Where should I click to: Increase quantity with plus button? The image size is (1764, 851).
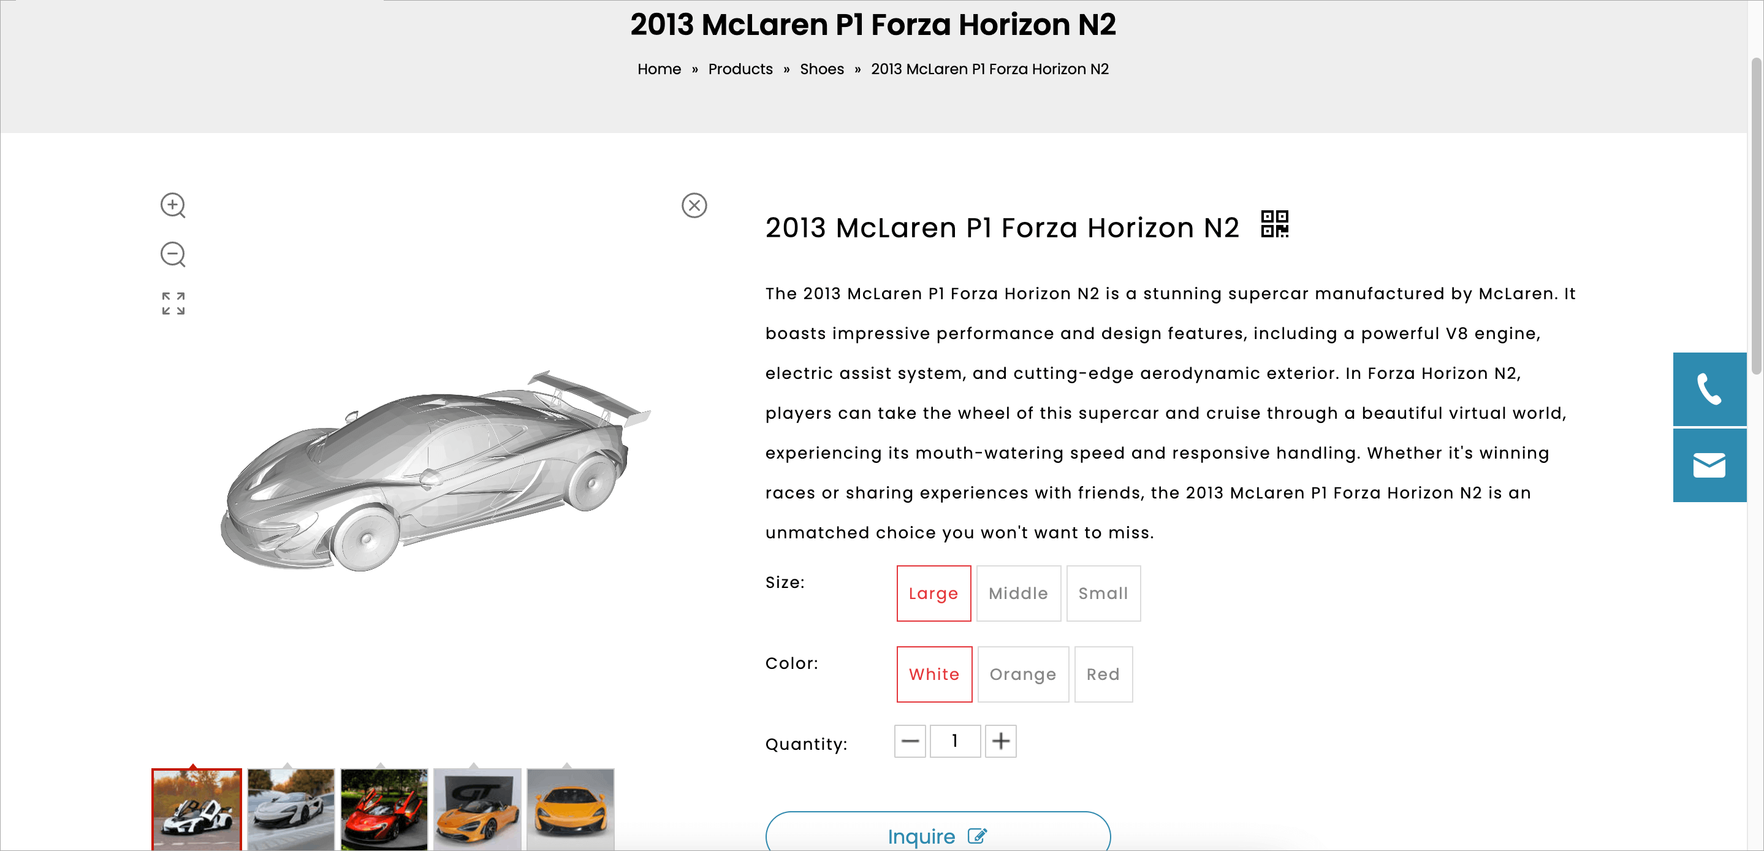coord(1000,741)
